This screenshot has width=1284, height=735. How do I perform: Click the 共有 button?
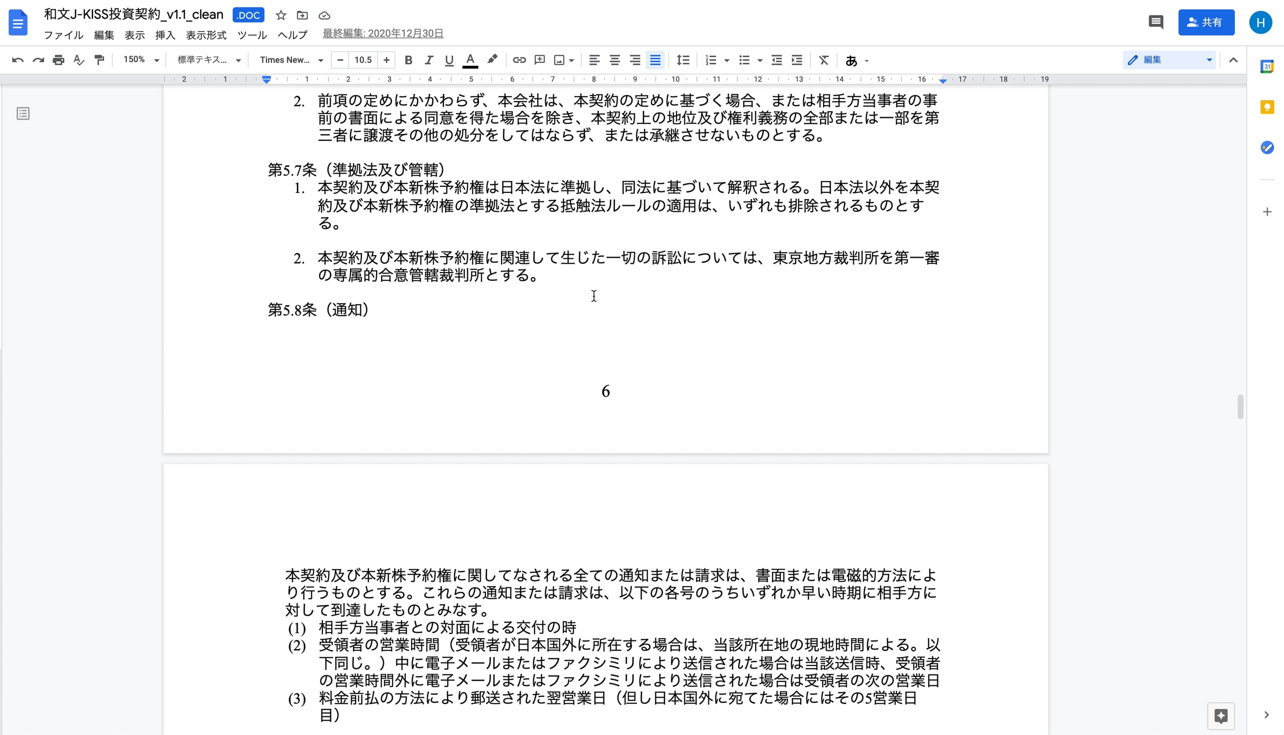coord(1206,22)
